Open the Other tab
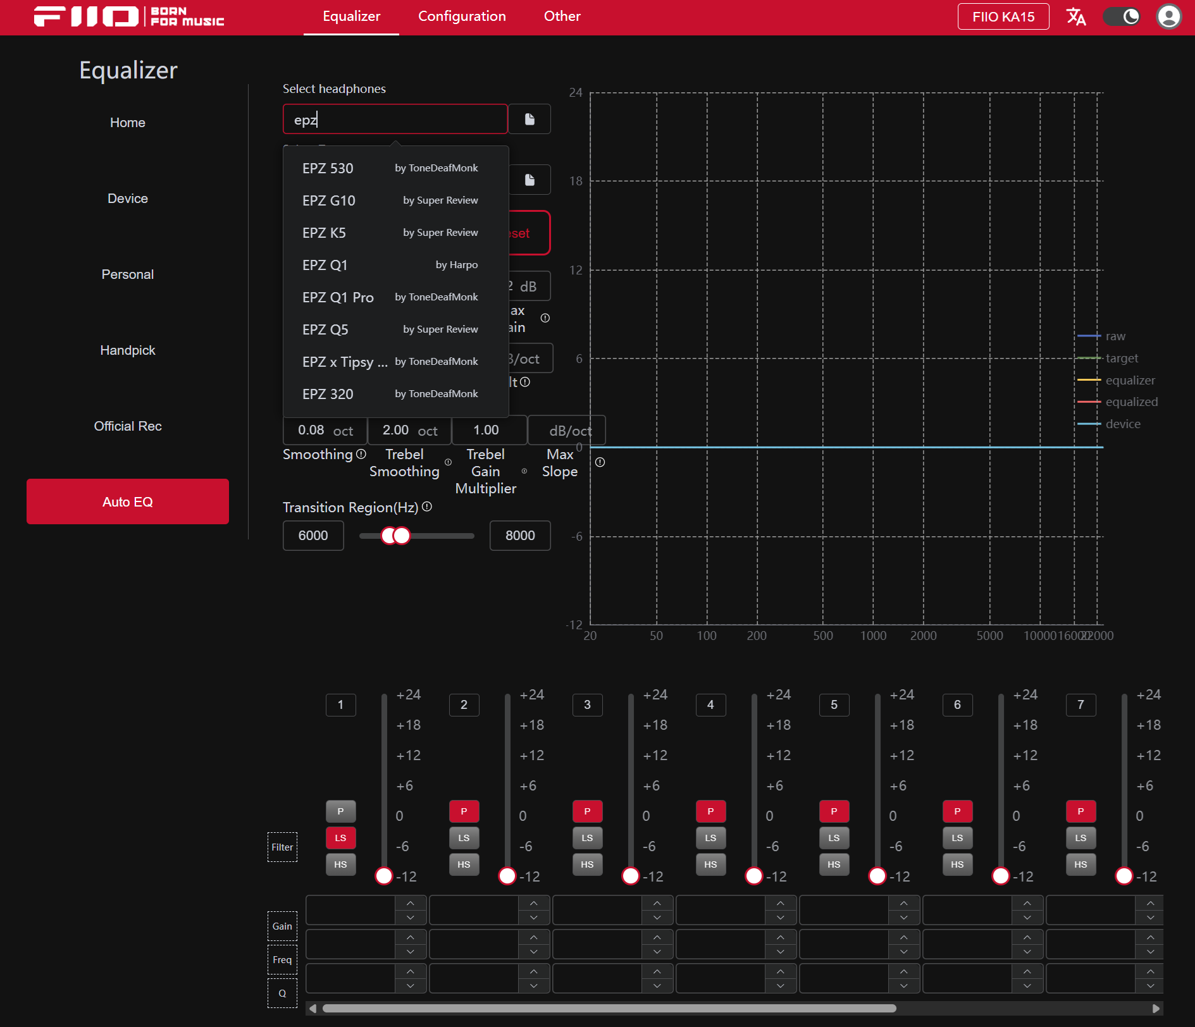Image resolution: width=1195 pixels, height=1027 pixels. pyautogui.click(x=562, y=16)
